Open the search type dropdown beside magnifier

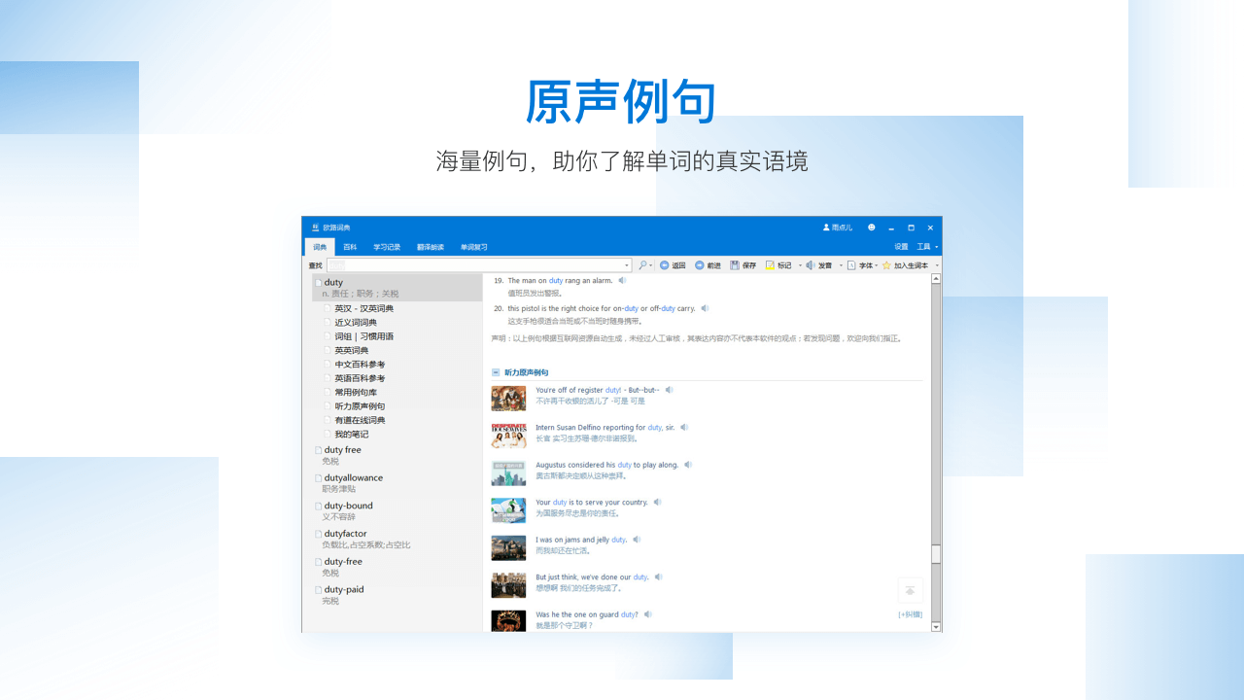pyautogui.click(x=650, y=264)
